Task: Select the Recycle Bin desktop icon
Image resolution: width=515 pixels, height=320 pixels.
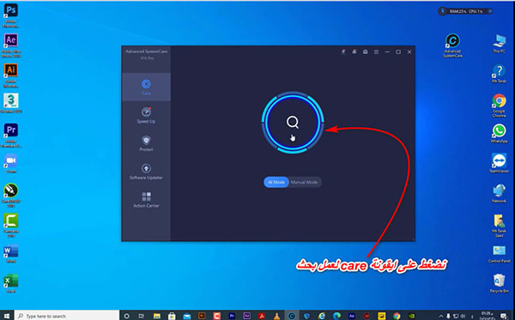Action: (500, 283)
